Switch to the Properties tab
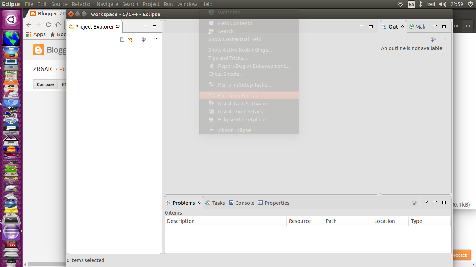The width and height of the screenshot is (476, 267). (274, 203)
